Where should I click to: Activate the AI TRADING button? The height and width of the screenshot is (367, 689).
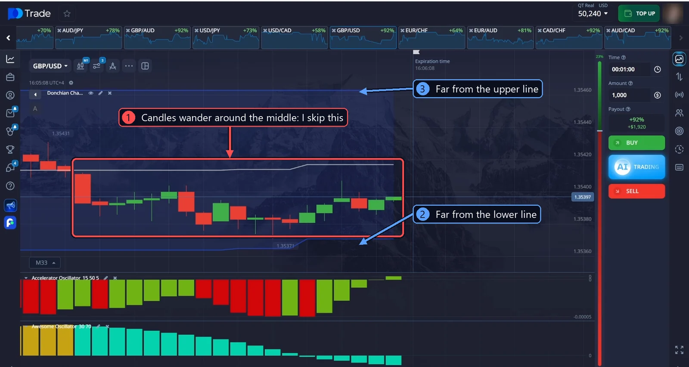click(636, 167)
